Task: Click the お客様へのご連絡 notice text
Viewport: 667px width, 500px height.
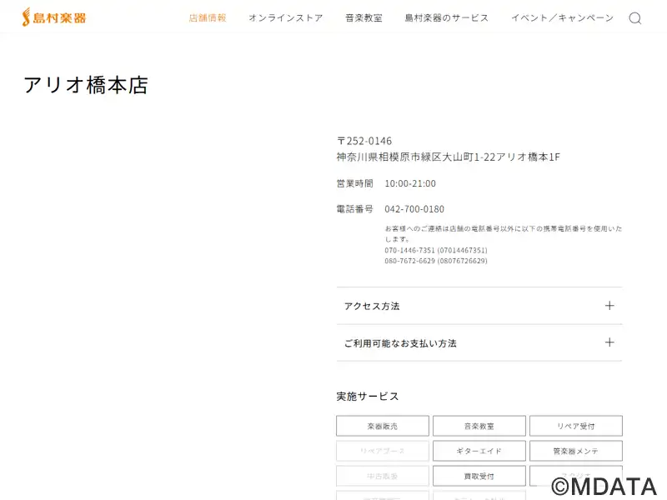Action: point(504,234)
